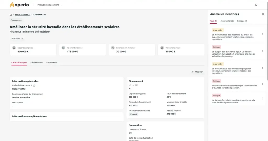Switch to the Versements tab
This screenshot has height=141, width=268.
point(52,62)
